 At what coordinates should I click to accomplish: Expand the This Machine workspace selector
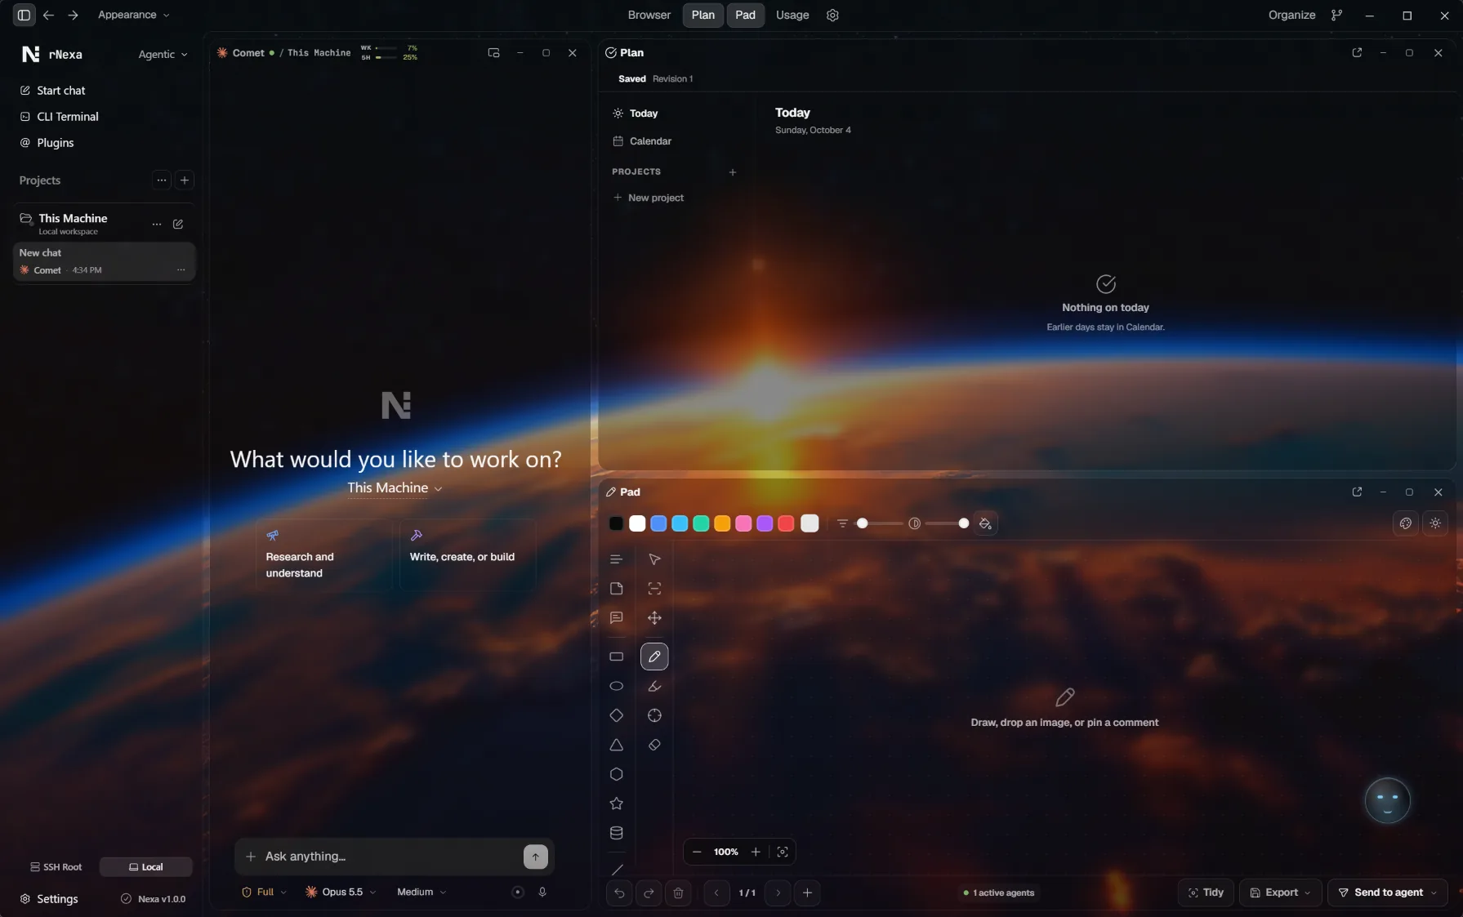[395, 488]
